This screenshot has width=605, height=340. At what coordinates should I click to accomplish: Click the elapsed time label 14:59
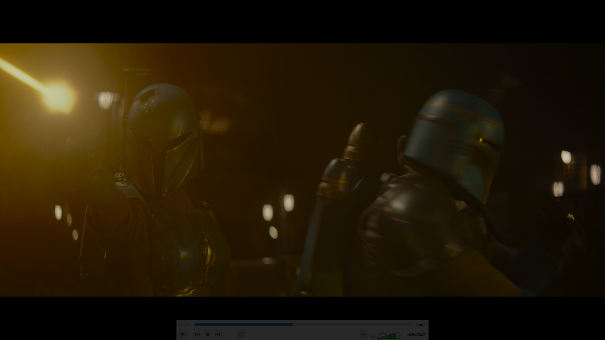[x=185, y=325]
